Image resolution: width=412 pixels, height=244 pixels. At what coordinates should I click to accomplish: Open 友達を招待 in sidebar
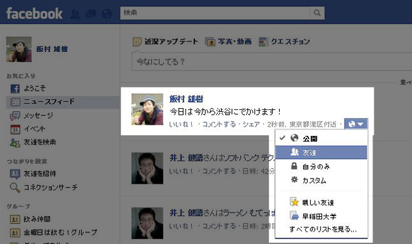coord(40,173)
